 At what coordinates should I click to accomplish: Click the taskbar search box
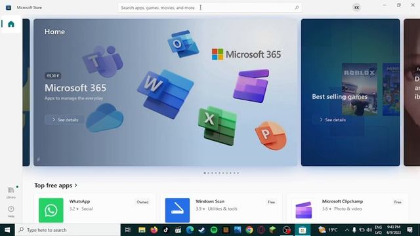tap(68, 230)
